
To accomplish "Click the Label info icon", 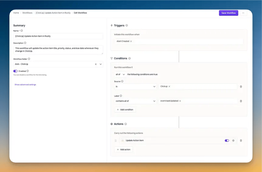I will tap(121, 96).
